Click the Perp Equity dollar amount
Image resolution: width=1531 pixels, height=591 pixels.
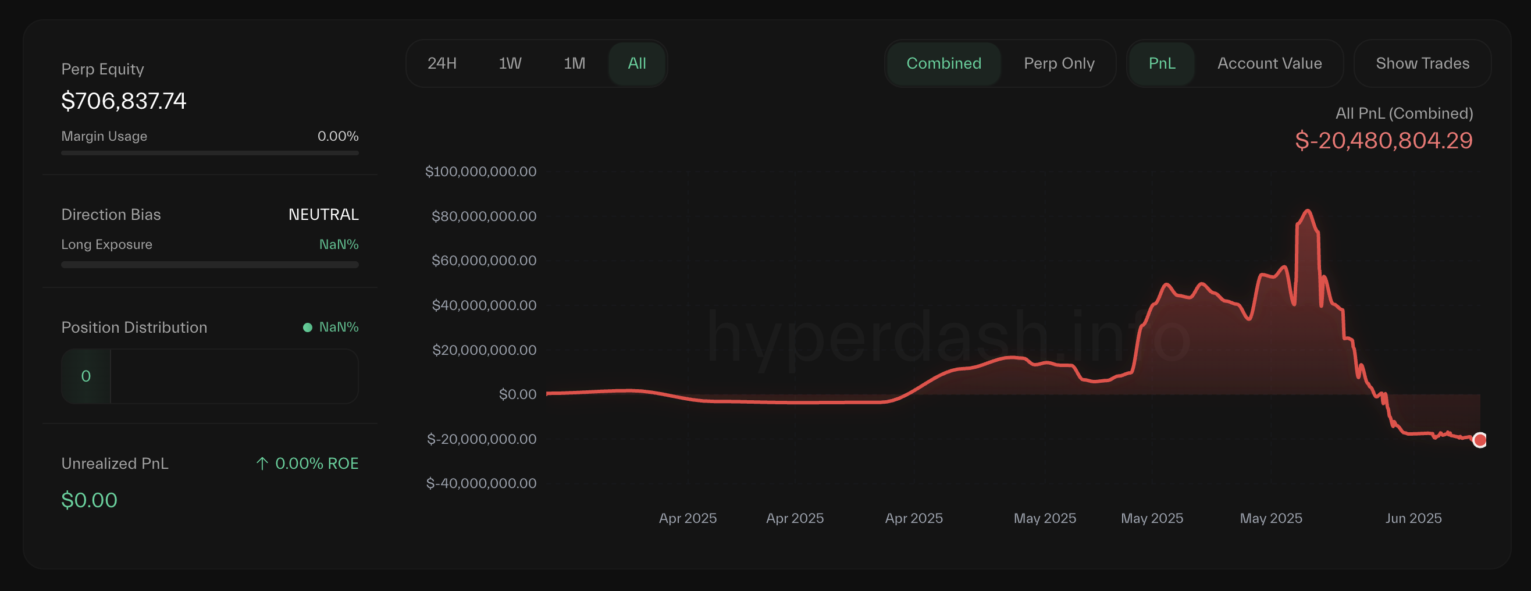click(124, 101)
